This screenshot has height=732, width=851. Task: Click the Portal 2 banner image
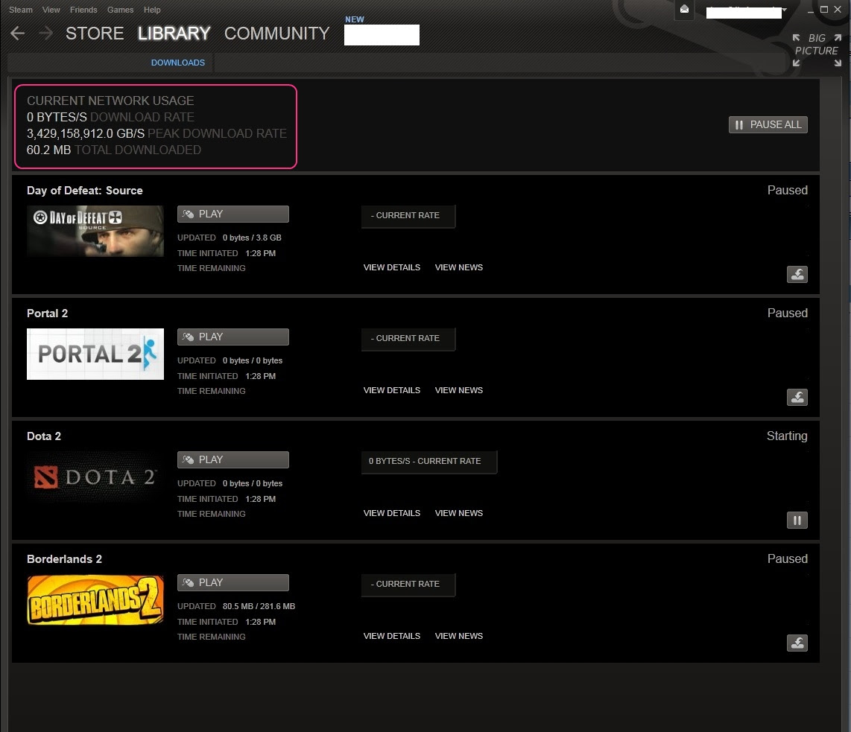point(95,354)
